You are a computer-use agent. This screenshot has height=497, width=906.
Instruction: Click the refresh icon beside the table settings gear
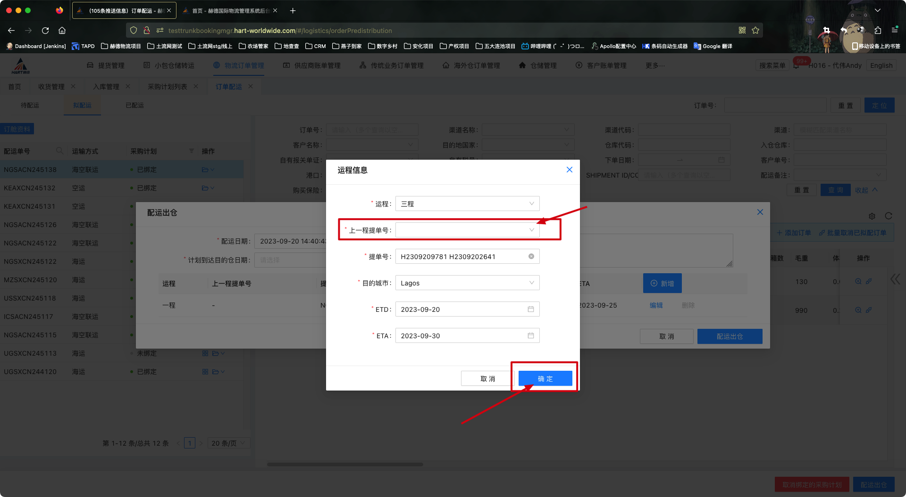click(x=889, y=216)
